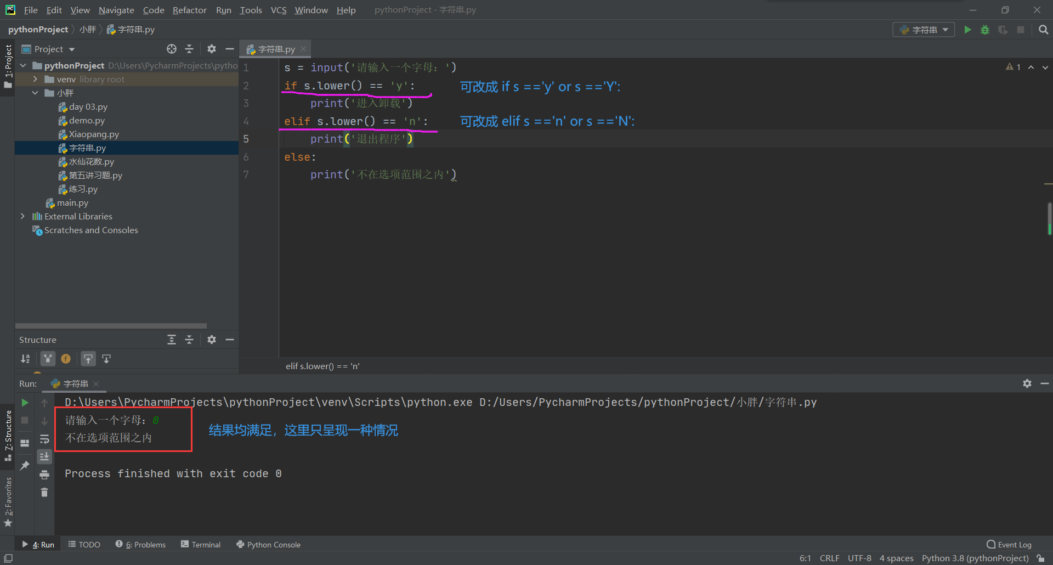Toggle soft-wrap in Run console
This screenshot has width=1053, height=565.
coord(44,439)
